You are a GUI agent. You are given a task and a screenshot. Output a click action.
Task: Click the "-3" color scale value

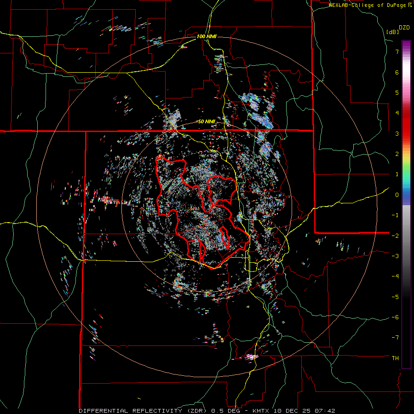click(395, 256)
